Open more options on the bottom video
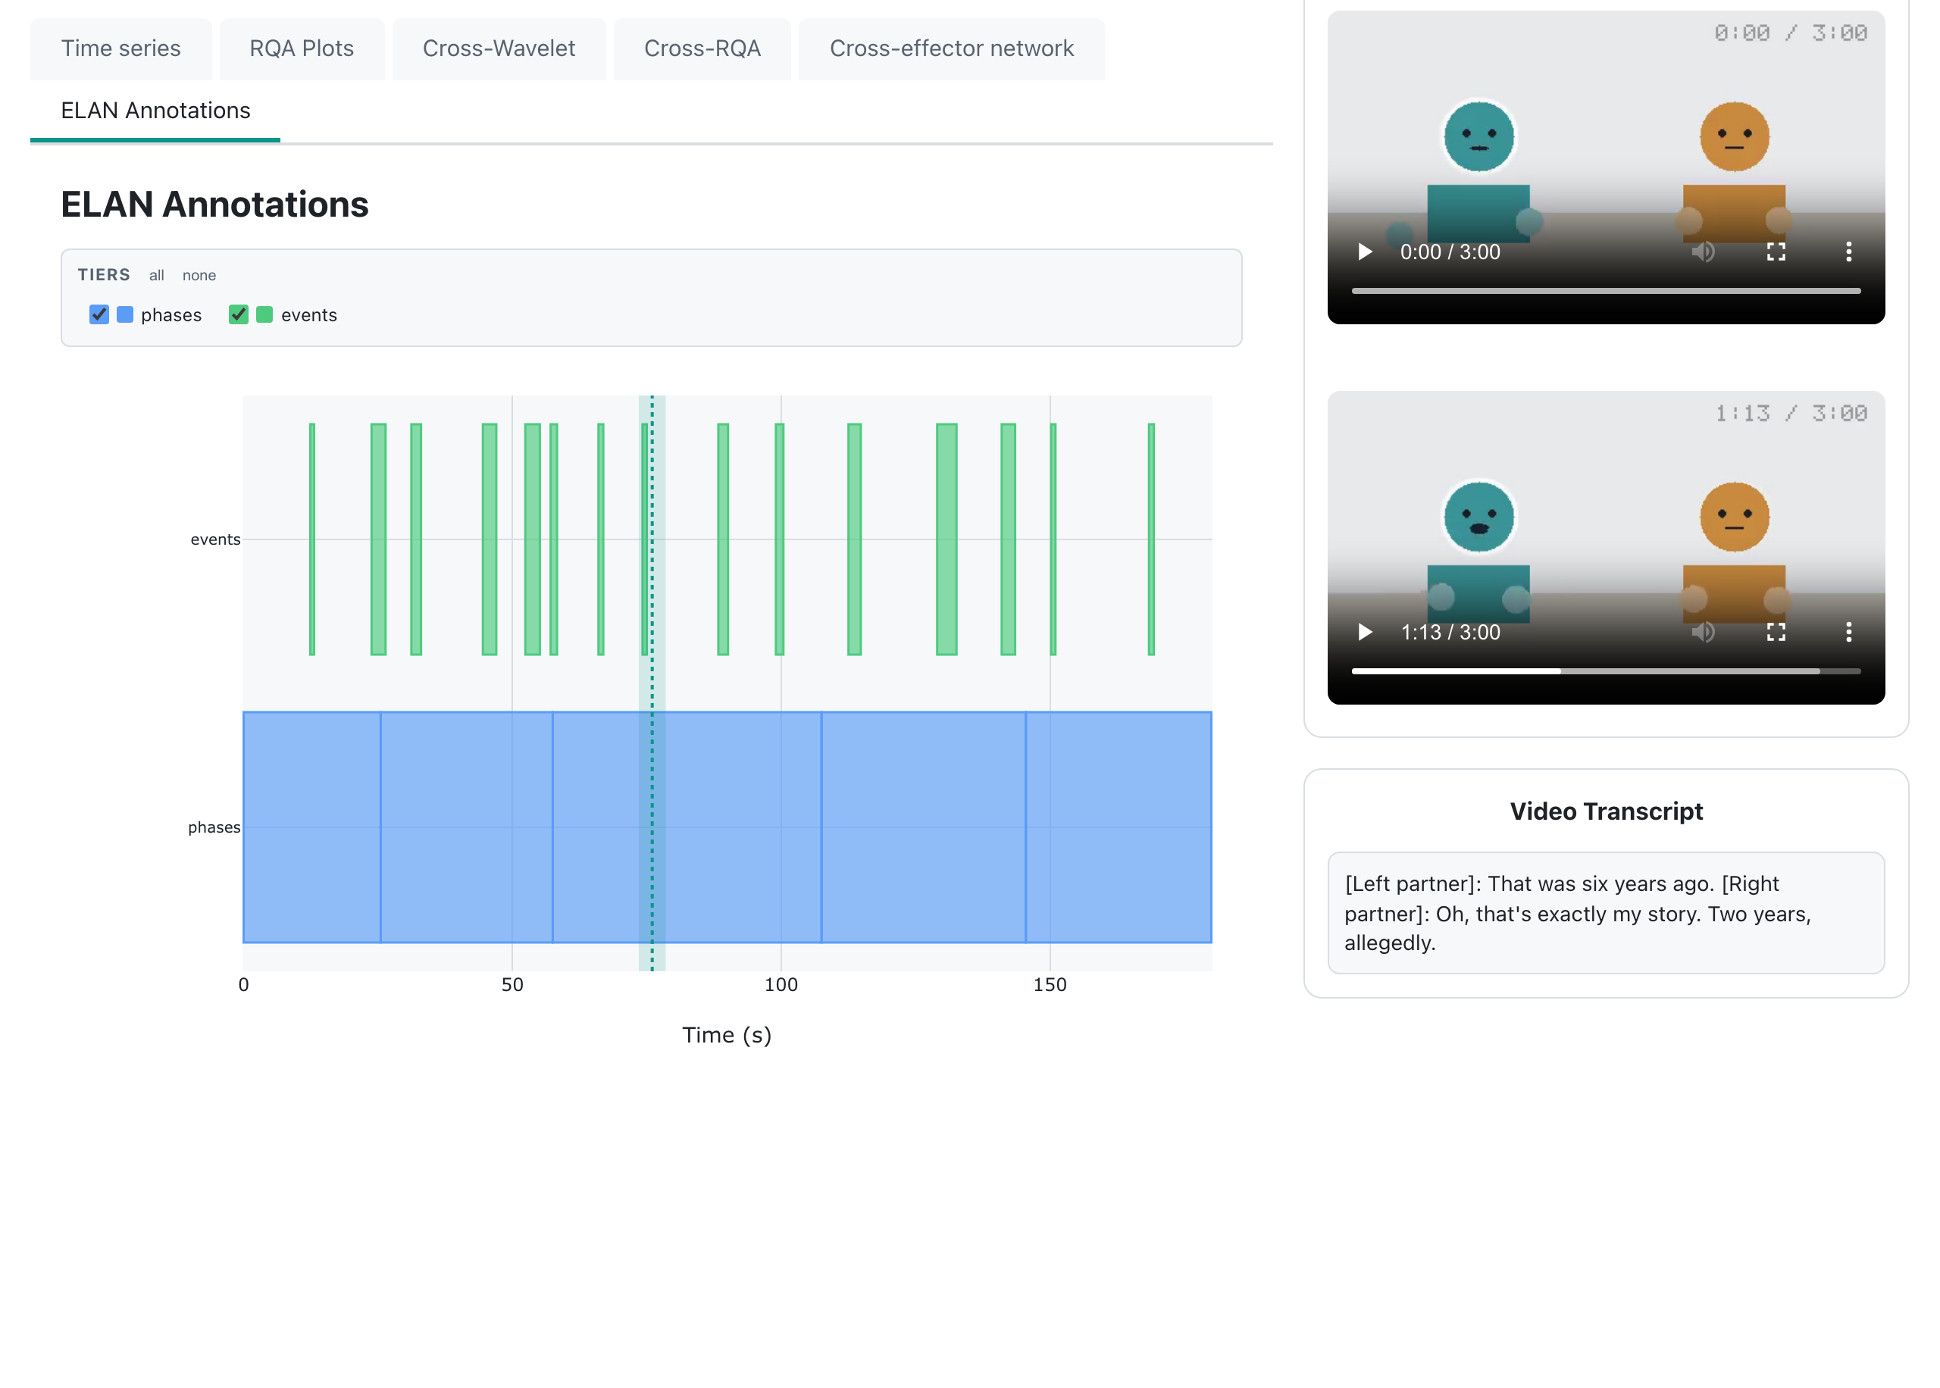This screenshot has width=1940, height=1388. 1848,633
